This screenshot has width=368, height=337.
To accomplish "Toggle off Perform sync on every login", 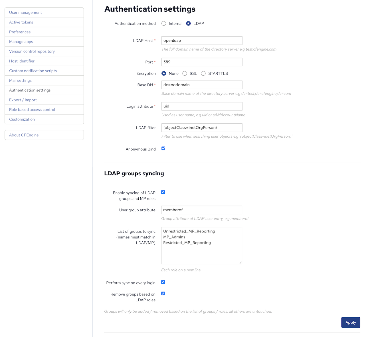I will [x=163, y=282].
